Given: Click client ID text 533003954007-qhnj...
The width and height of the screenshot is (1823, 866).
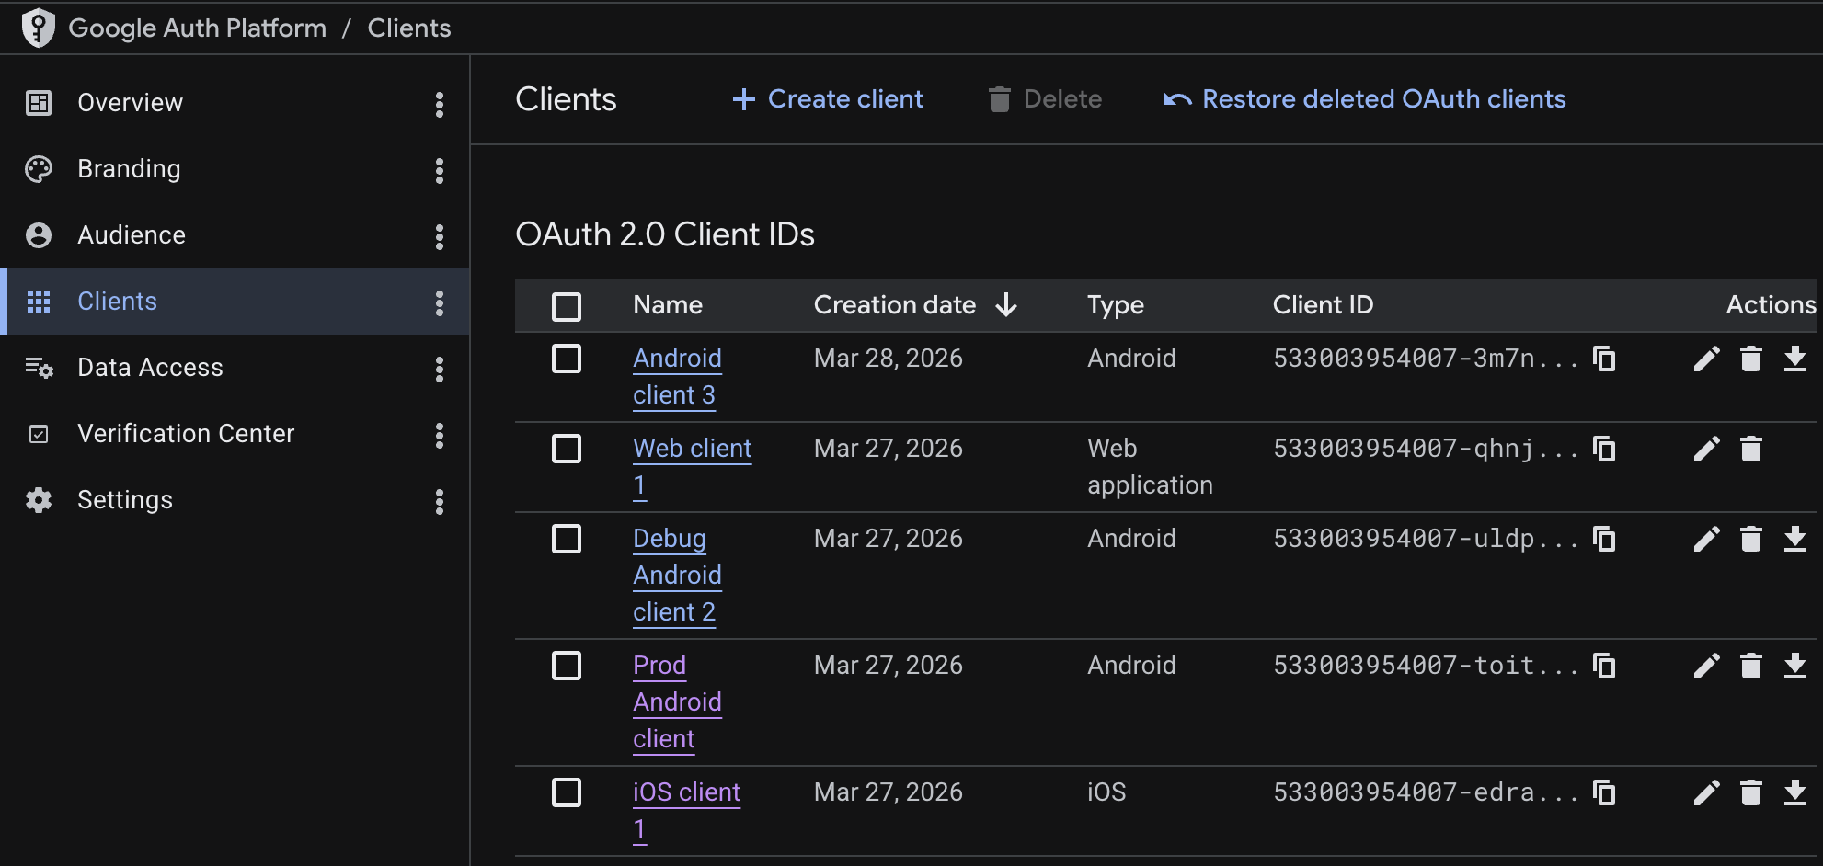Looking at the screenshot, I should pos(1426,449).
